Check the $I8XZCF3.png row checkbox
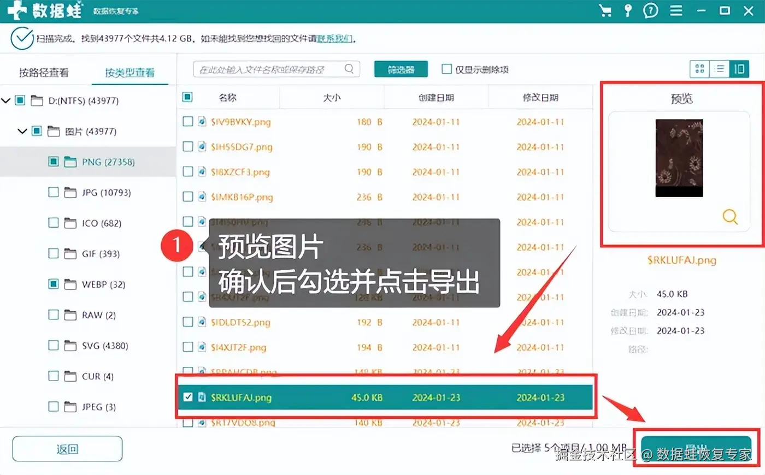Viewport: 765px width, 475px height. click(187, 171)
